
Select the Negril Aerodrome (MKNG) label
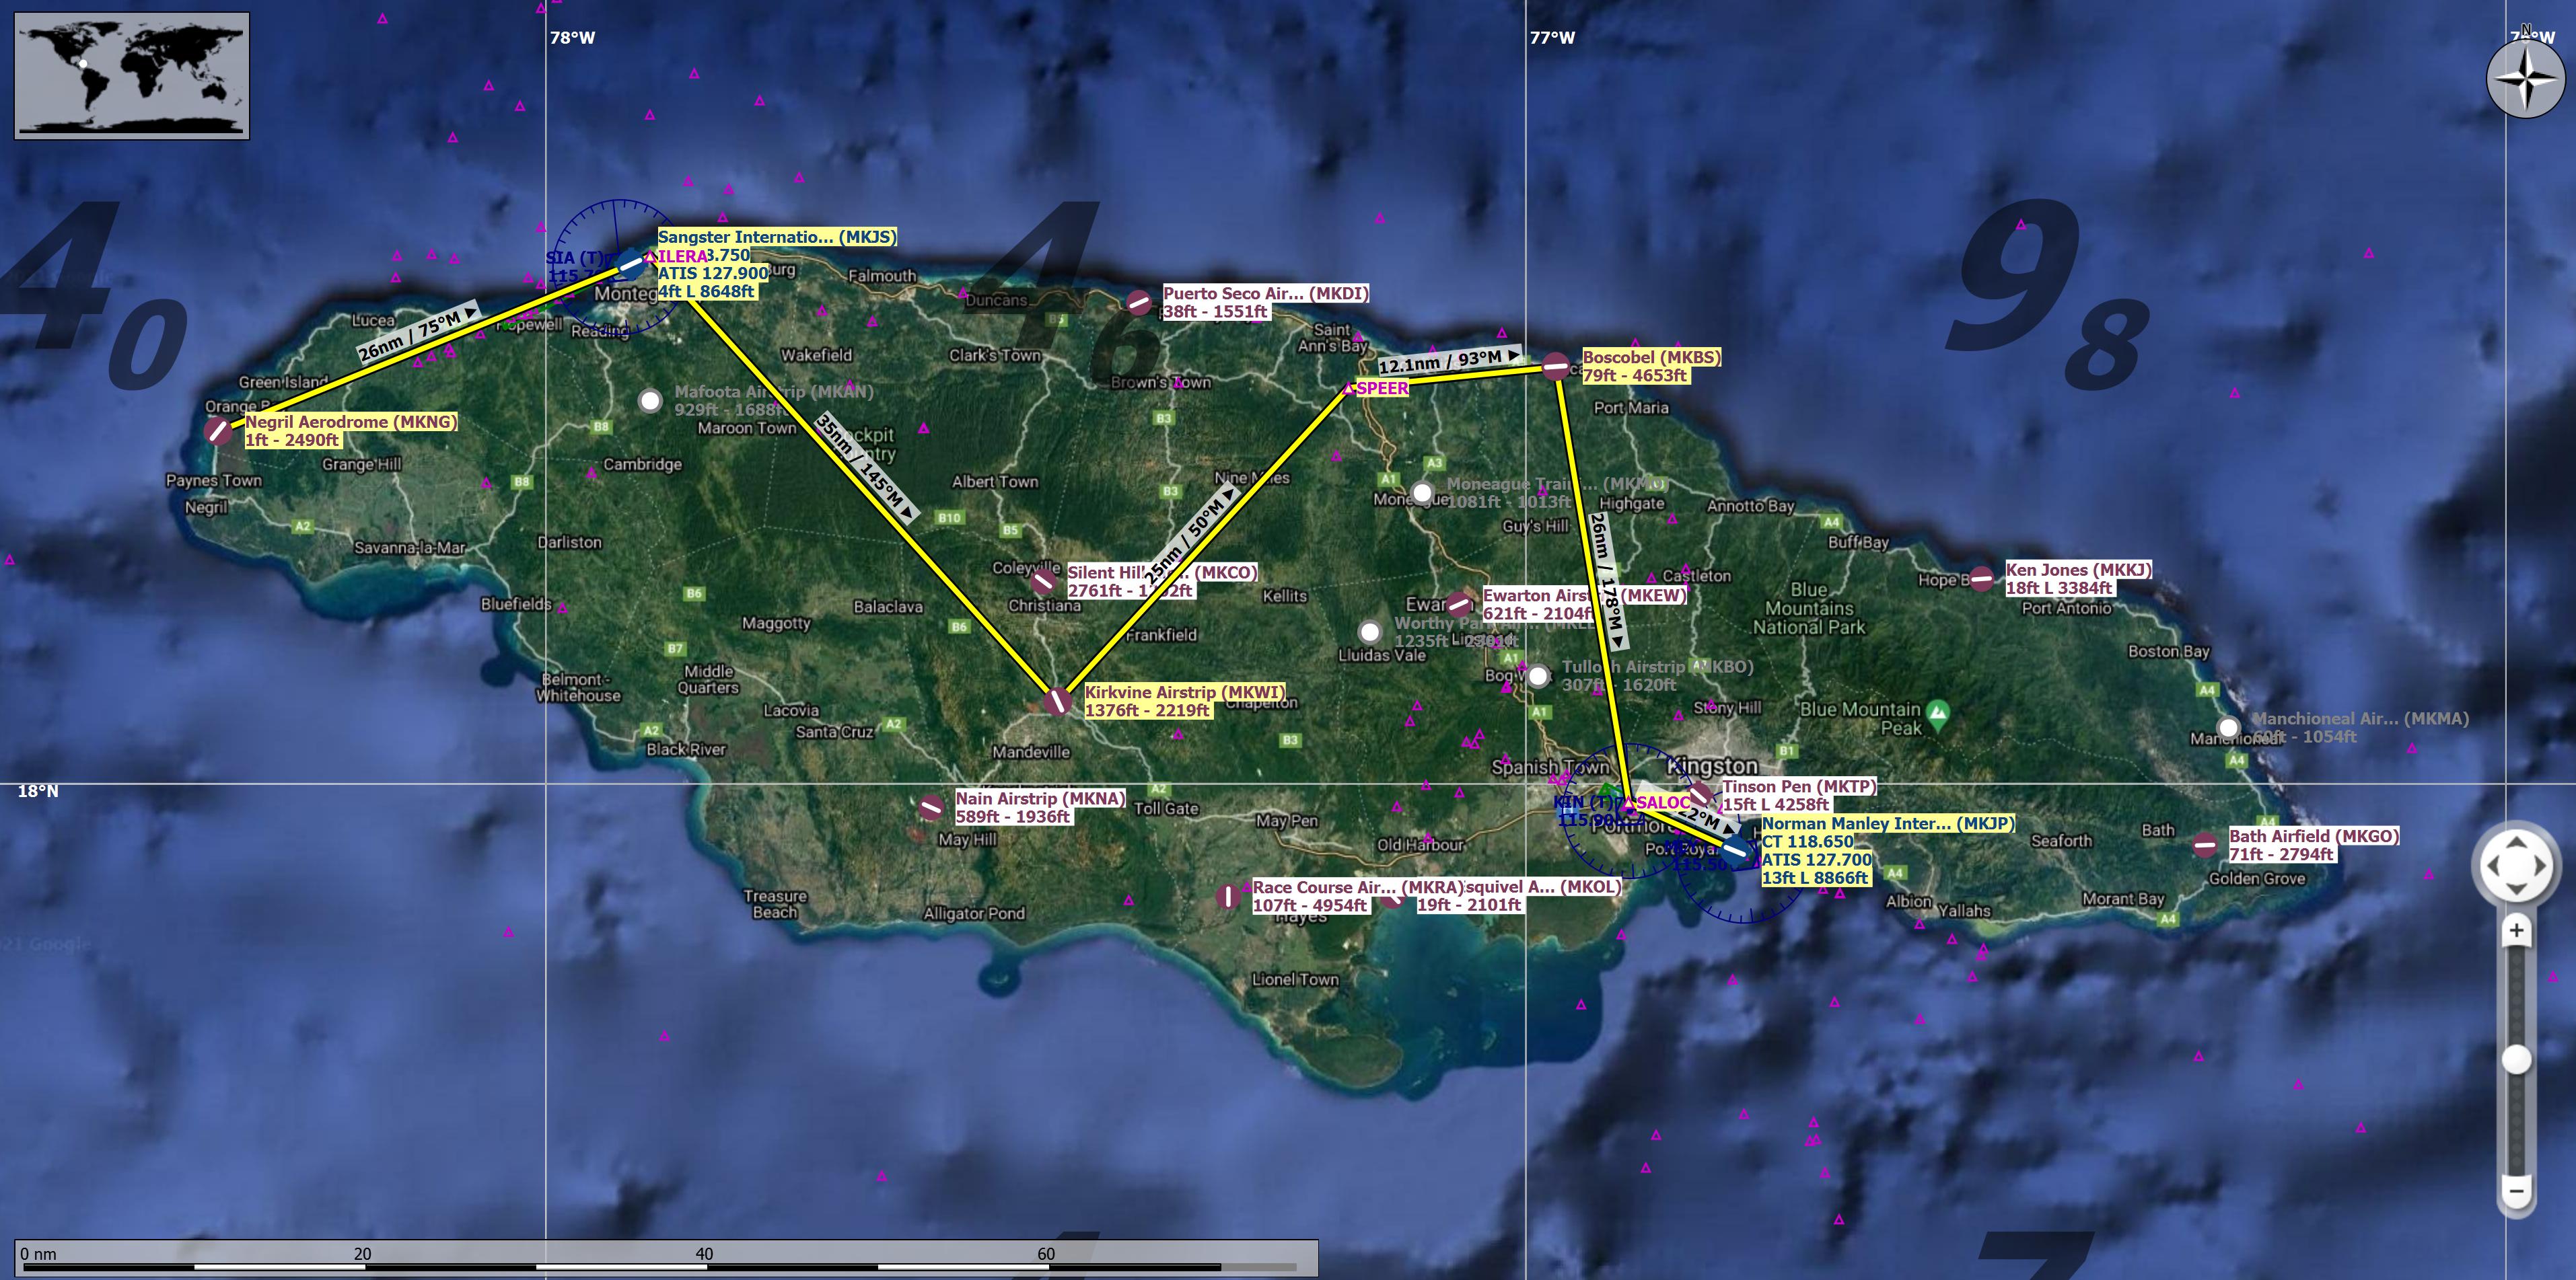(351, 422)
